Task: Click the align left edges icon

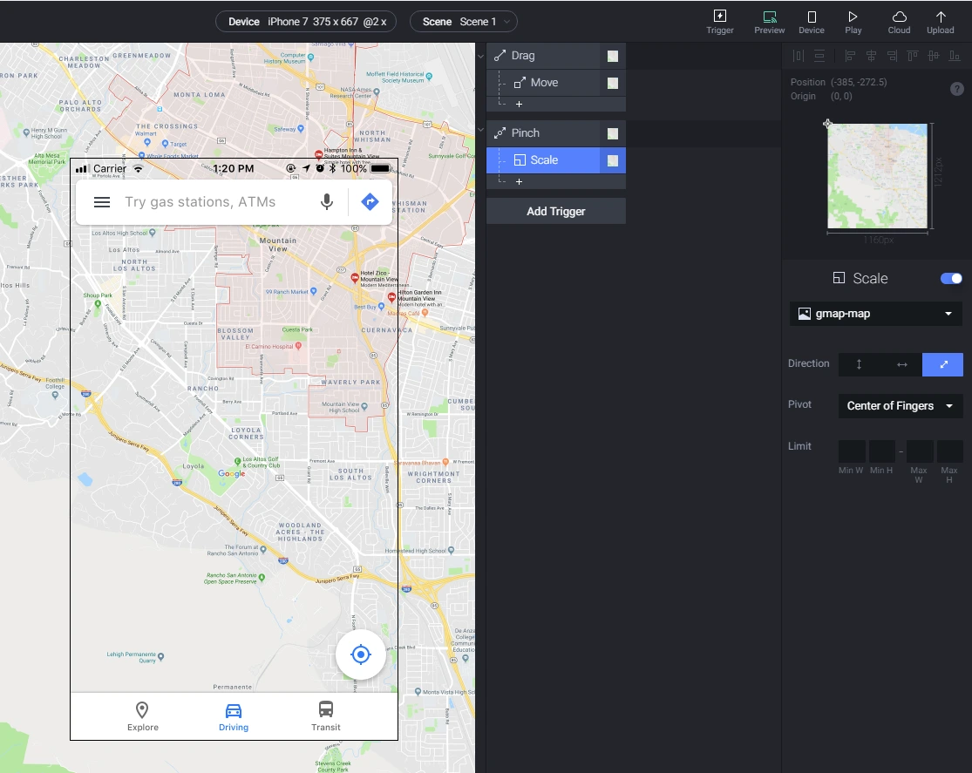Action: [x=850, y=57]
